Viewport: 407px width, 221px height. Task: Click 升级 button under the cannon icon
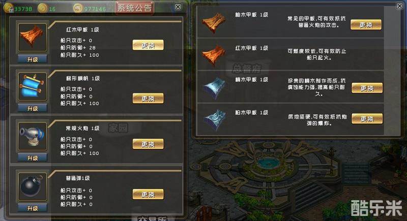(x=33, y=158)
